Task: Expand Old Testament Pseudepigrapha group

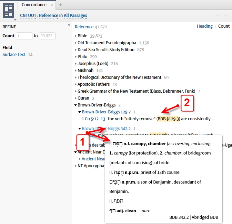Action: [x=75, y=43]
